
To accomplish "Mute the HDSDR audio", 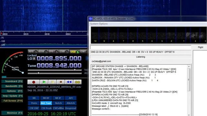I will [34, 103].
